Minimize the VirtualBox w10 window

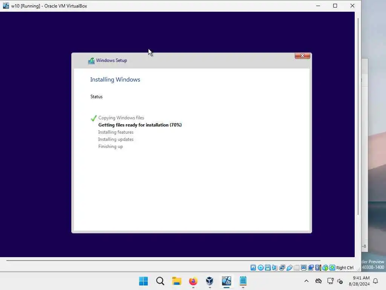point(318,6)
